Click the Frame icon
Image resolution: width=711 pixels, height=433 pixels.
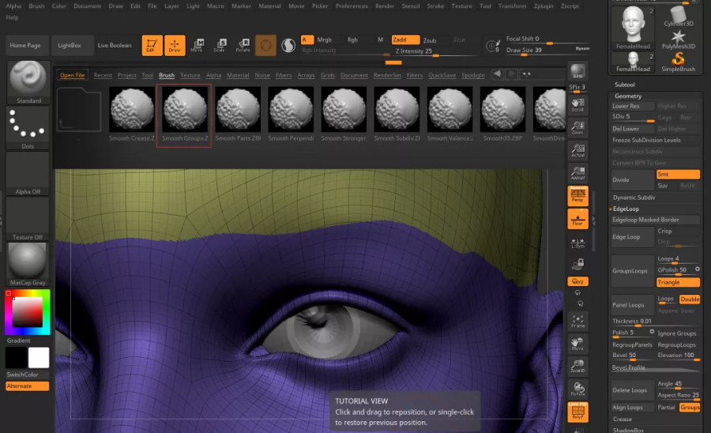577,322
